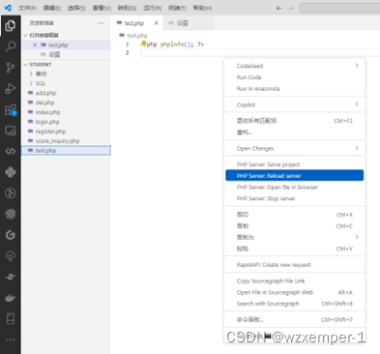The height and width of the screenshot is (354, 380).
Task: Choose PHP Server: Serve project
Action: pyautogui.click(x=295, y=164)
